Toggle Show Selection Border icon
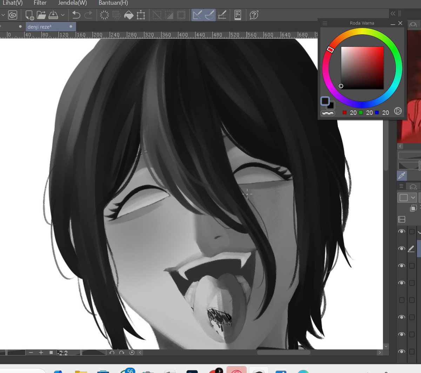 181,15
